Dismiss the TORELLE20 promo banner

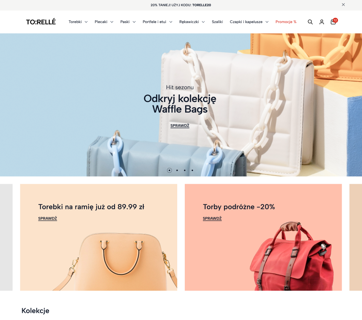point(343,5)
